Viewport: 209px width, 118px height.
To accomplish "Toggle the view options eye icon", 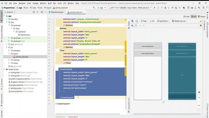I will tap(132, 26).
